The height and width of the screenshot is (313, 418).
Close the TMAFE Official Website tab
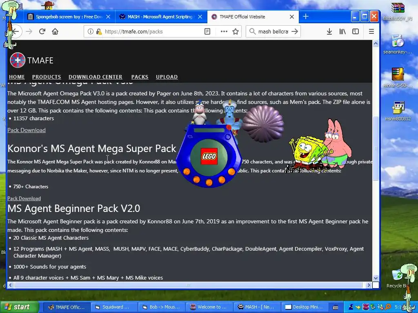click(x=292, y=17)
